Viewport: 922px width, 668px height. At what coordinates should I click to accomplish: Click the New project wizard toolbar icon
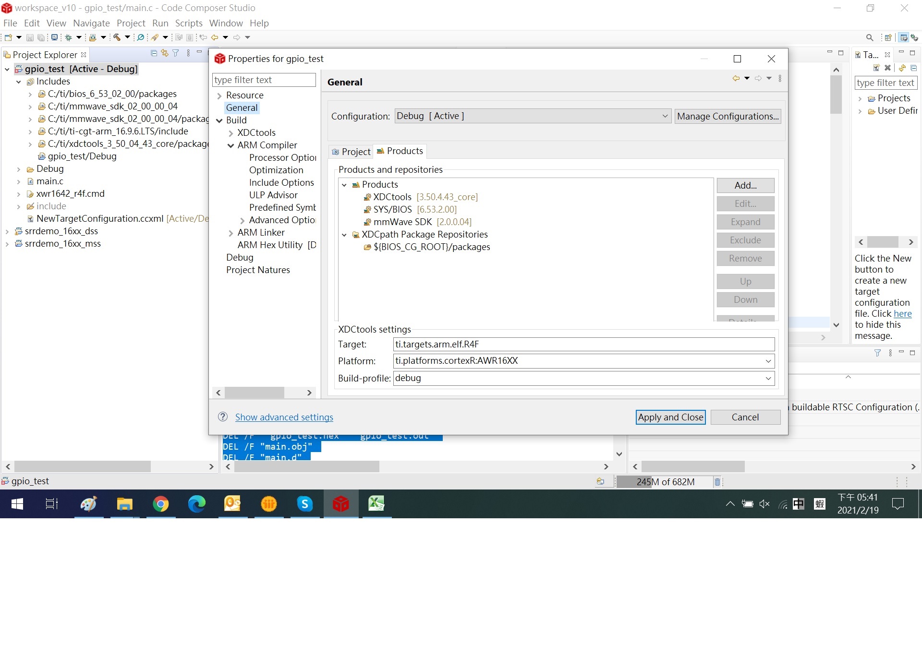click(8, 37)
